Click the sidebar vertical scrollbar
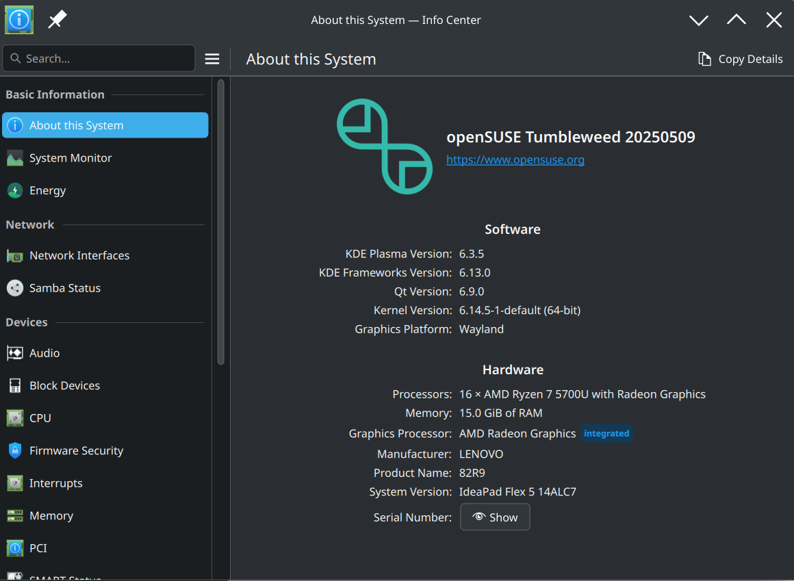The height and width of the screenshot is (581, 794). (x=221, y=222)
